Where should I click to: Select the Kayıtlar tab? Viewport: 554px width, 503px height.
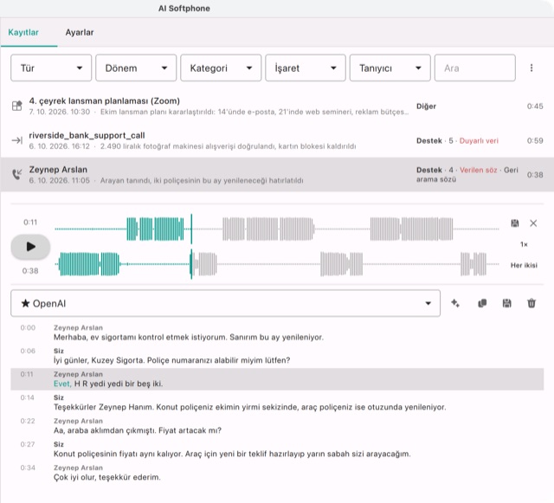point(23,33)
